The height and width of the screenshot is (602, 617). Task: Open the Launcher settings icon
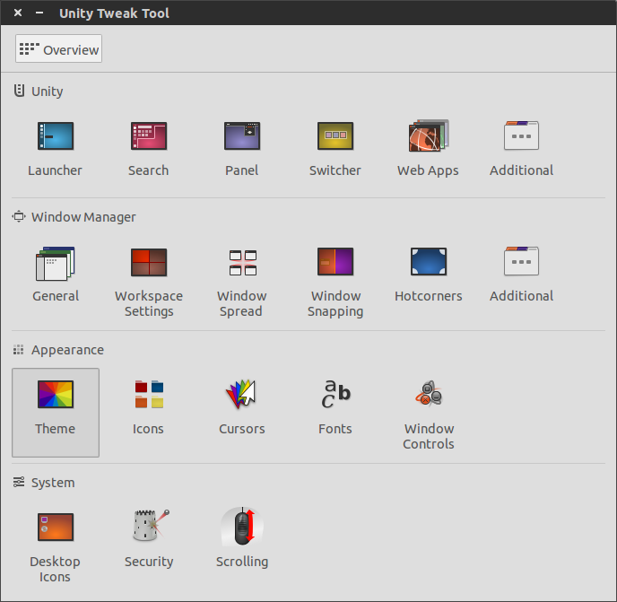click(x=56, y=136)
